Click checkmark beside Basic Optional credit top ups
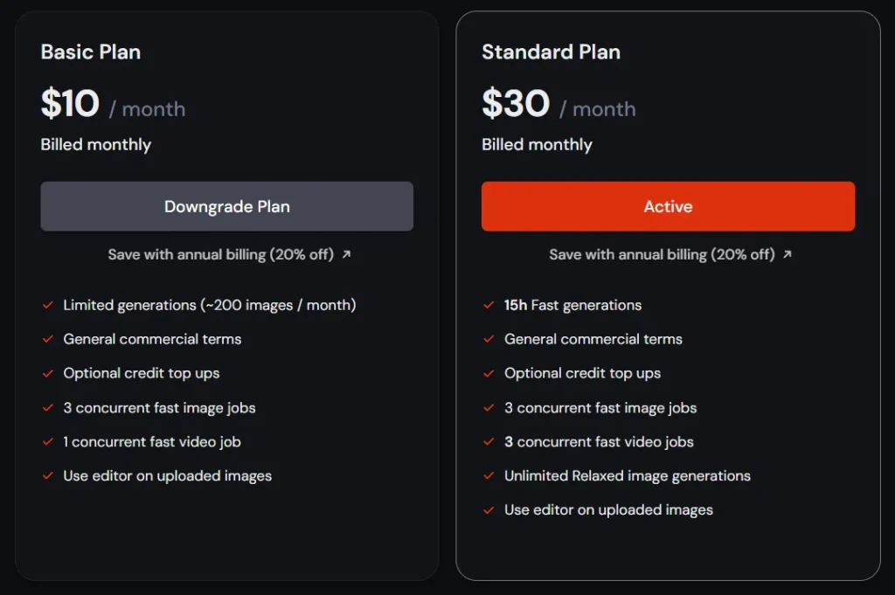The width and height of the screenshot is (895, 595). coord(48,374)
